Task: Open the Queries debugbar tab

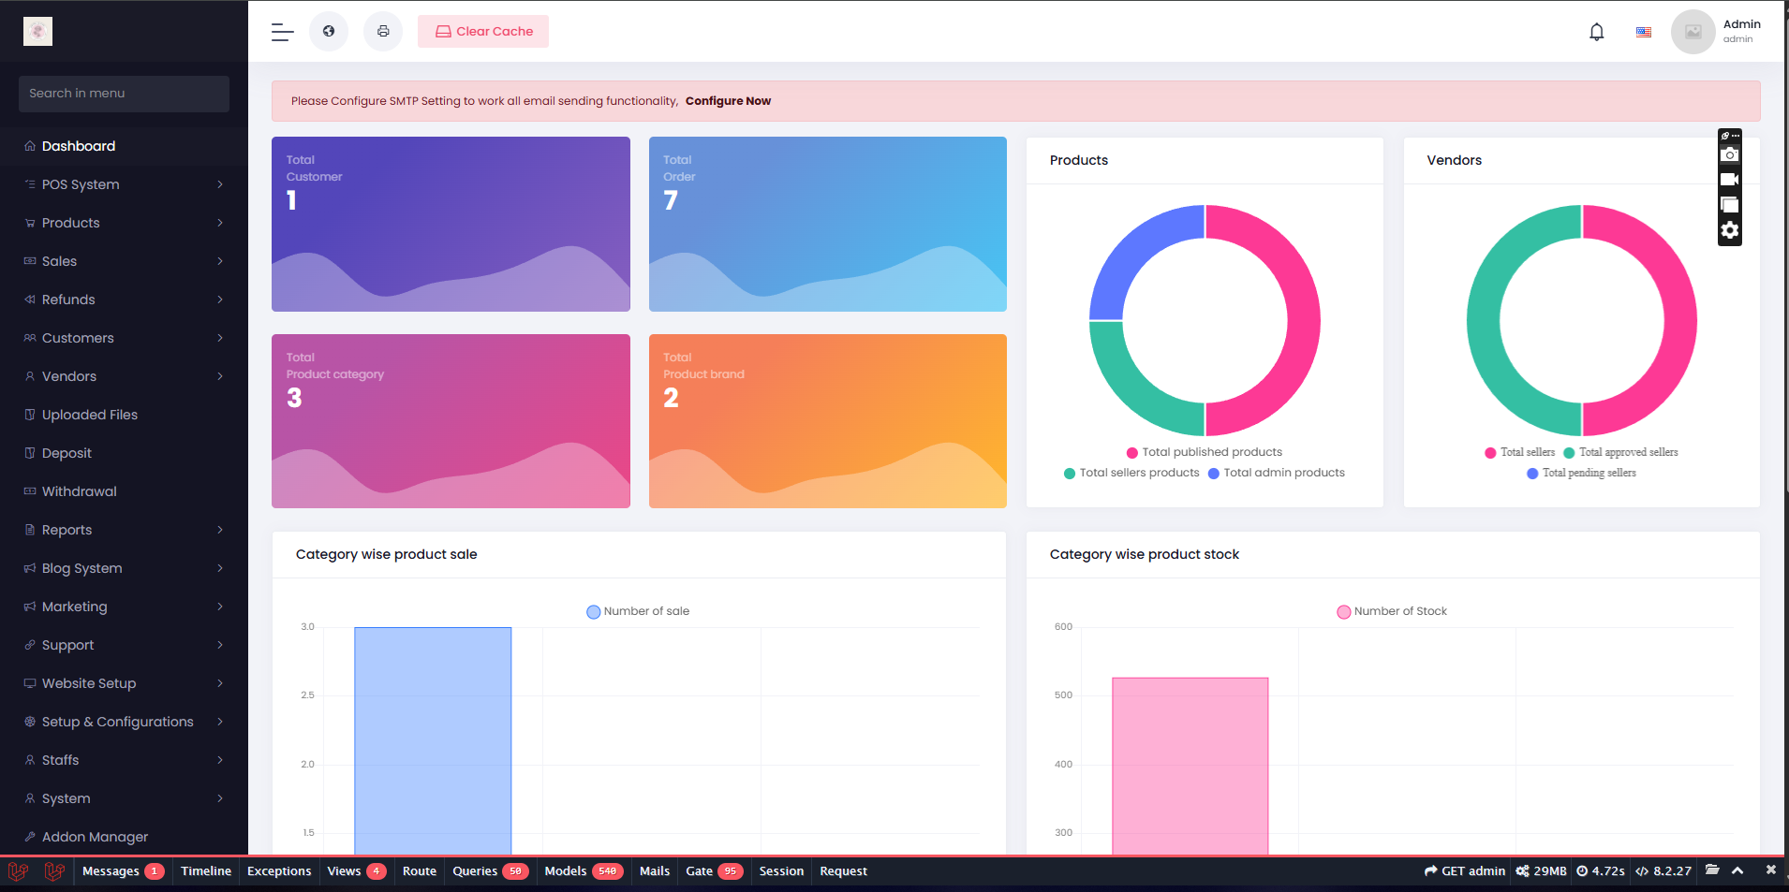Action: click(490, 871)
